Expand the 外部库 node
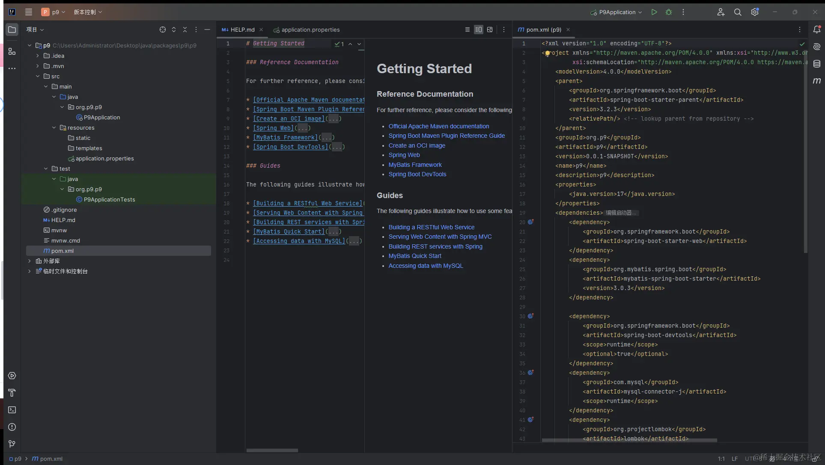The width and height of the screenshot is (825, 465). click(30, 261)
